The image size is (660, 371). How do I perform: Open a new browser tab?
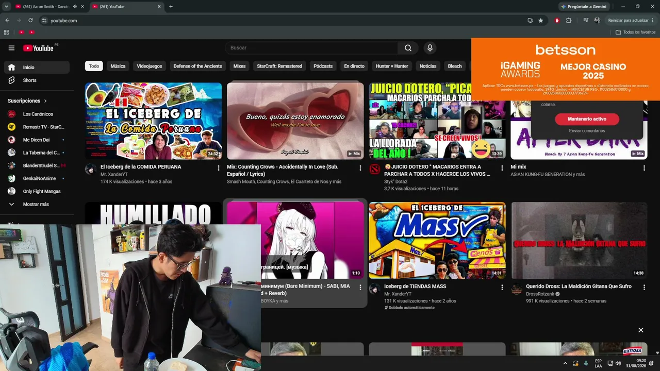click(x=171, y=7)
